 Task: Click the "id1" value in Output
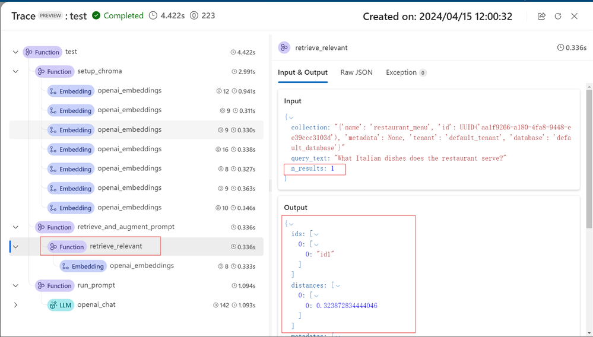326,255
